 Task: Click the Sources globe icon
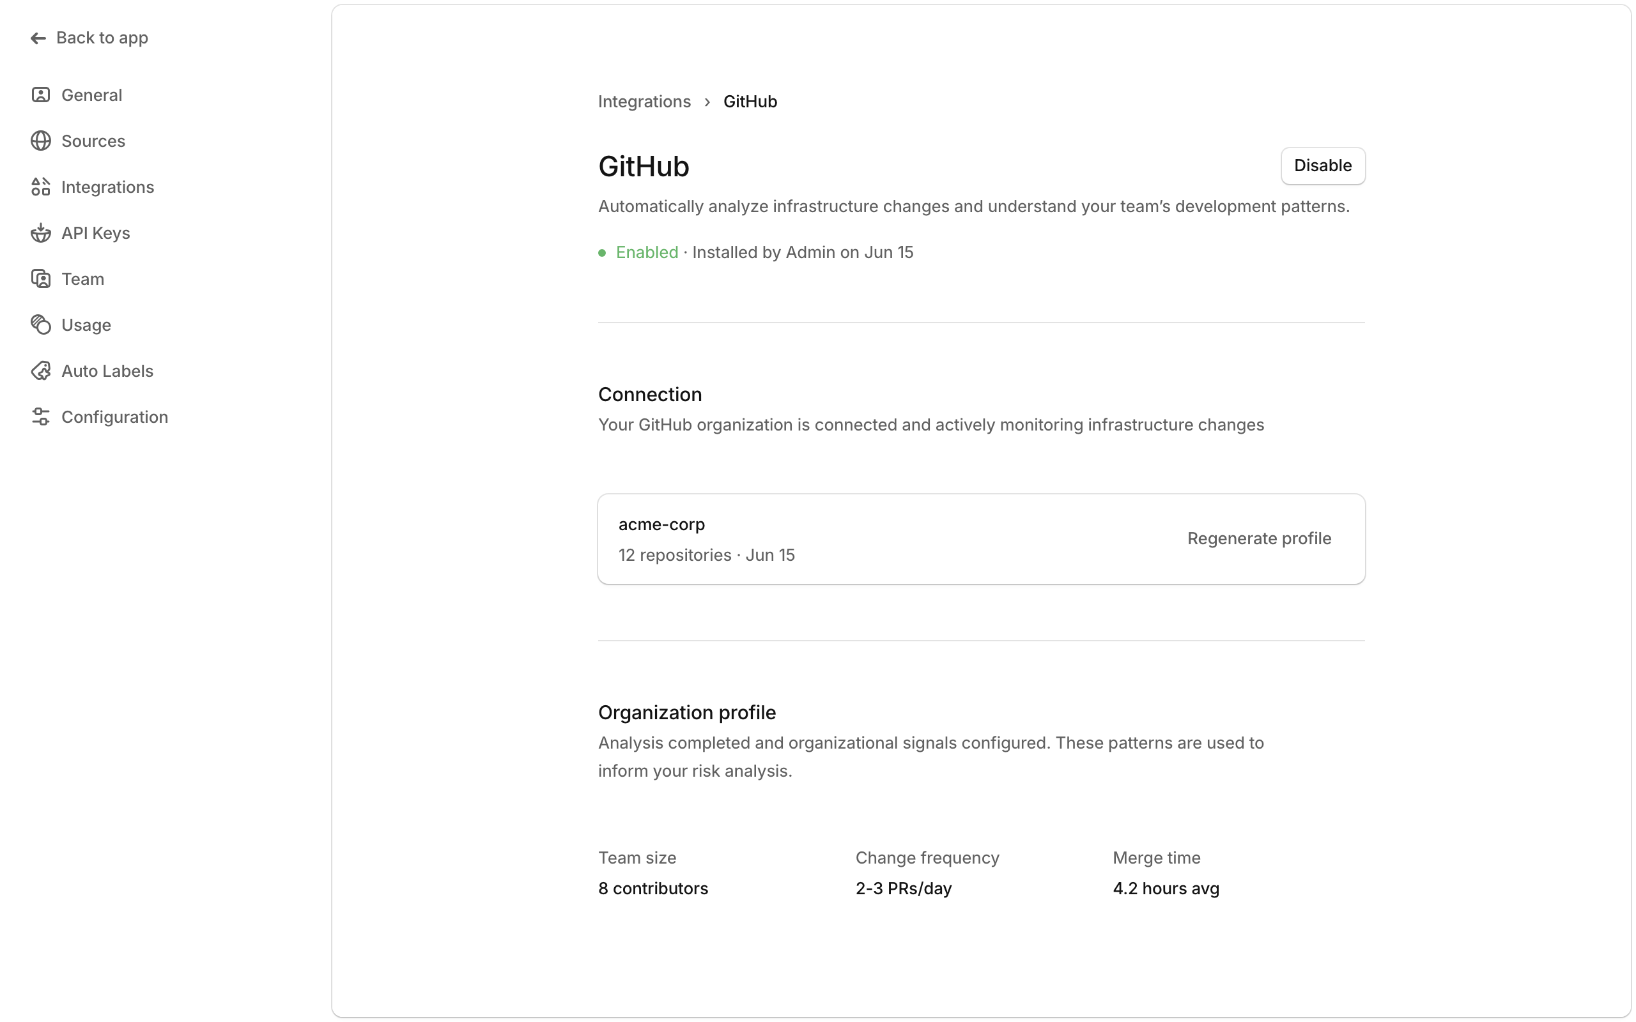click(x=40, y=141)
